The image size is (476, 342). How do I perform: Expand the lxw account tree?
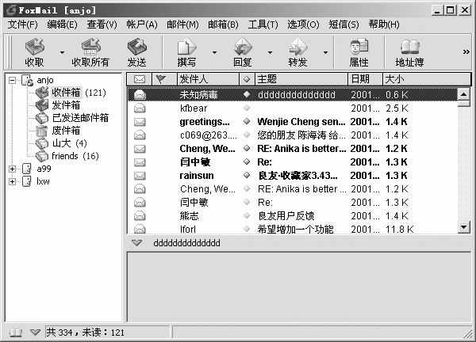point(13,181)
